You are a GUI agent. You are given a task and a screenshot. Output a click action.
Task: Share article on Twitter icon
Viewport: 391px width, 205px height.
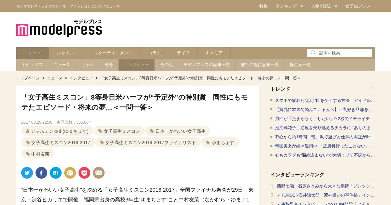[27, 173]
